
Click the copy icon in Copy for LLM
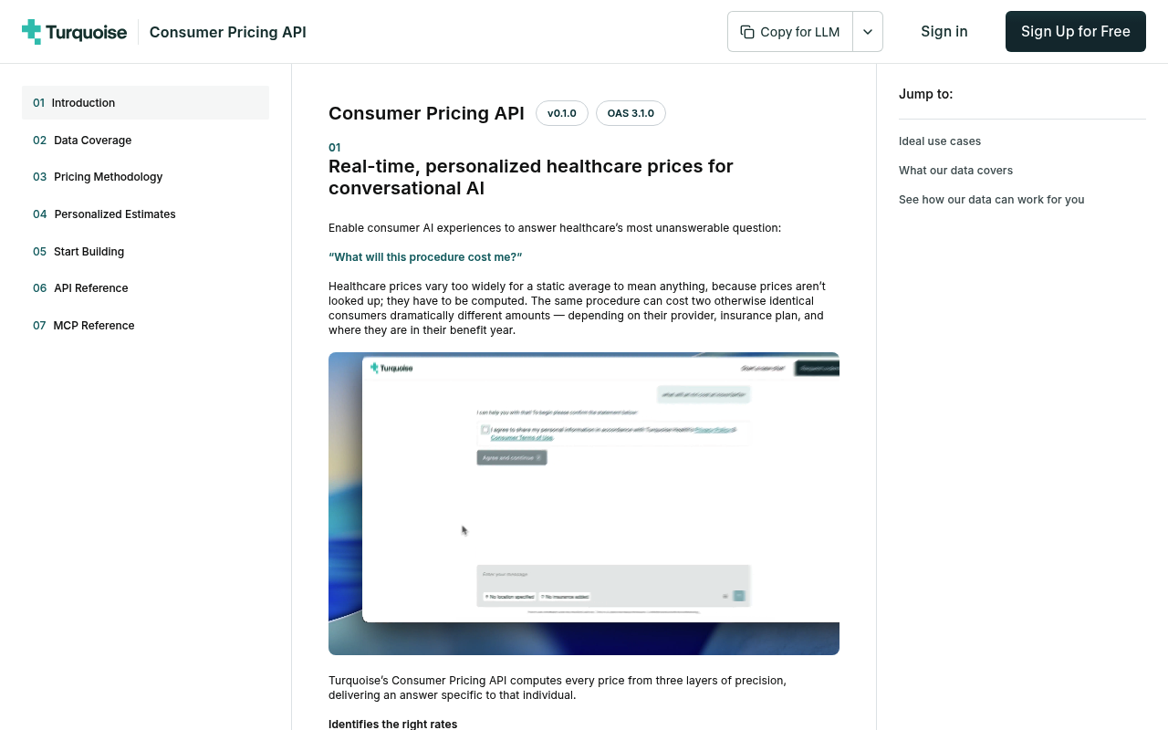pos(746,32)
